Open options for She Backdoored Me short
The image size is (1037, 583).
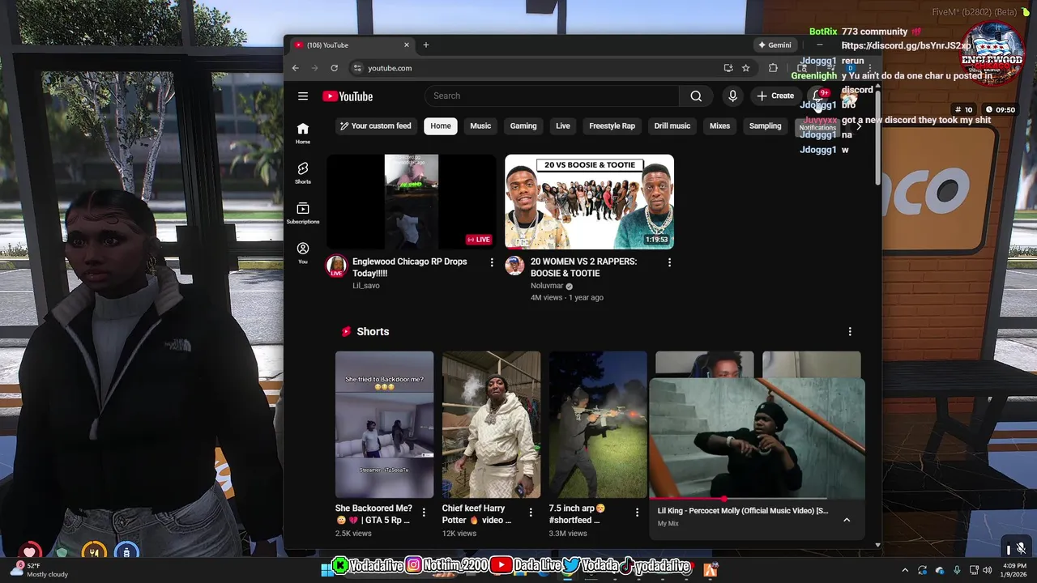[423, 513]
